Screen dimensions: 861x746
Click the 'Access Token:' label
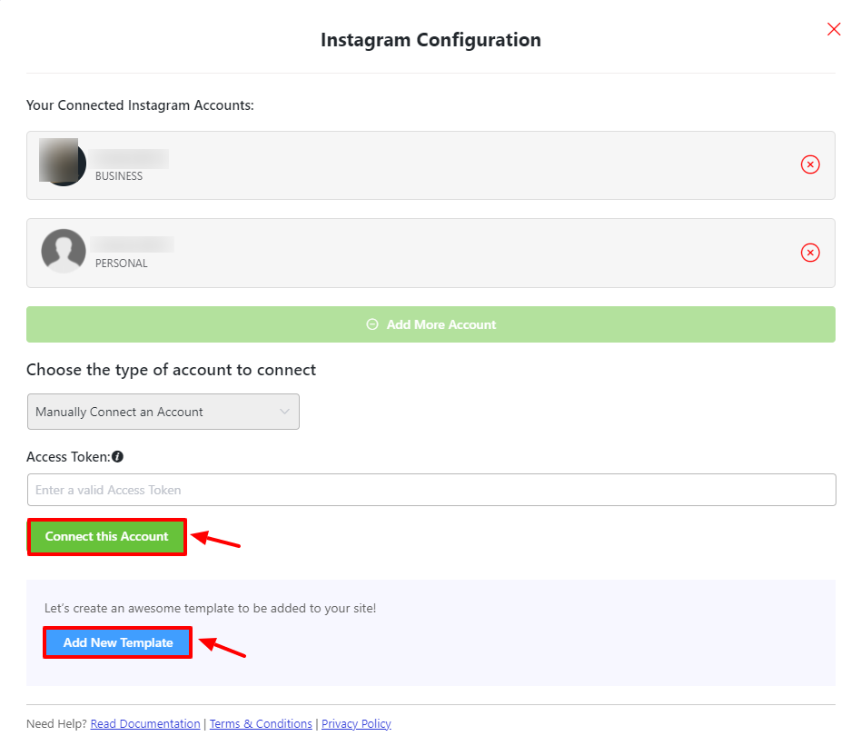68,457
